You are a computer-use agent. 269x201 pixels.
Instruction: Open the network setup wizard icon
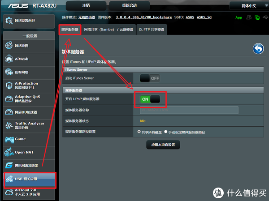pyautogui.click(x=9, y=21)
